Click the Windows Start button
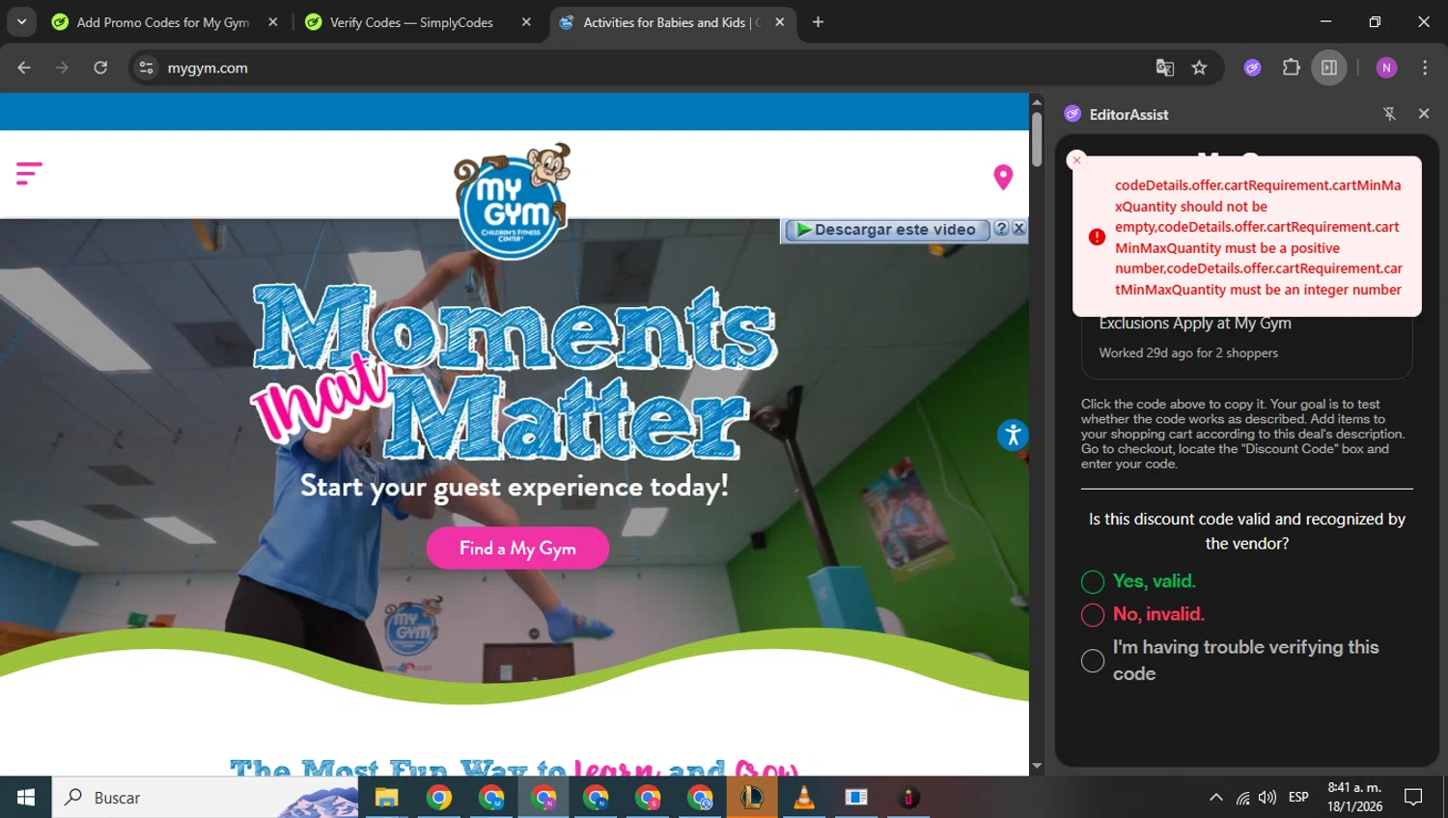The height and width of the screenshot is (818, 1448). click(26, 798)
